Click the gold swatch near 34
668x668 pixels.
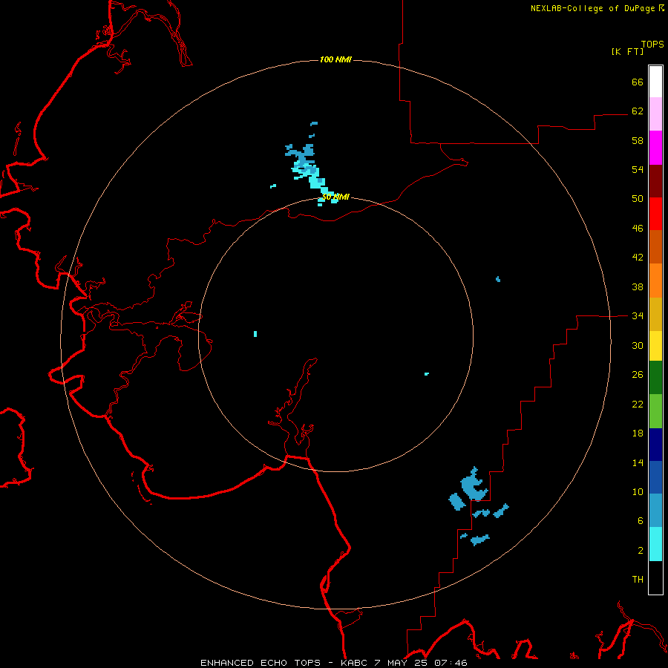tap(655, 314)
